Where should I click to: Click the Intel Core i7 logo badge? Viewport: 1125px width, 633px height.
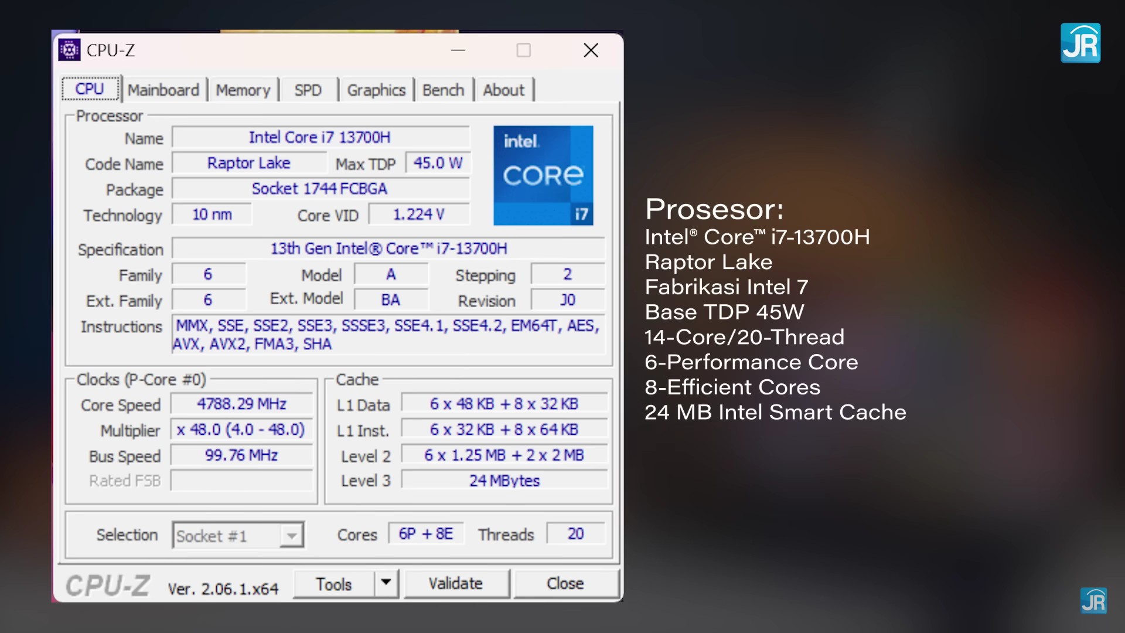coord(543,175)
